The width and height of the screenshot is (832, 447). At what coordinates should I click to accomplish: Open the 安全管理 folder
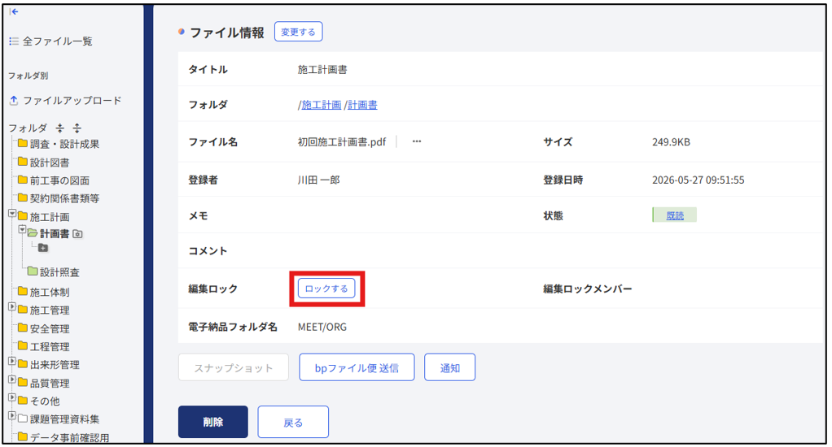click(x=43, y=328)
